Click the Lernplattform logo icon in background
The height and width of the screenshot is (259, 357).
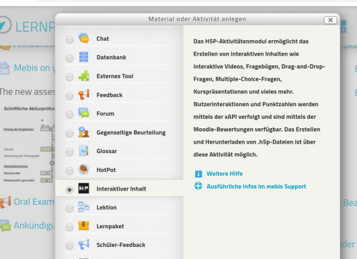point(5,25)
